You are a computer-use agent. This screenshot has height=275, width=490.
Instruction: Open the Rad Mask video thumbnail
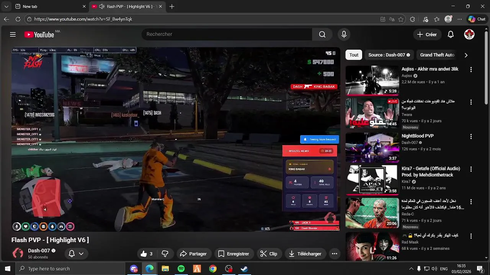[372, 246]
